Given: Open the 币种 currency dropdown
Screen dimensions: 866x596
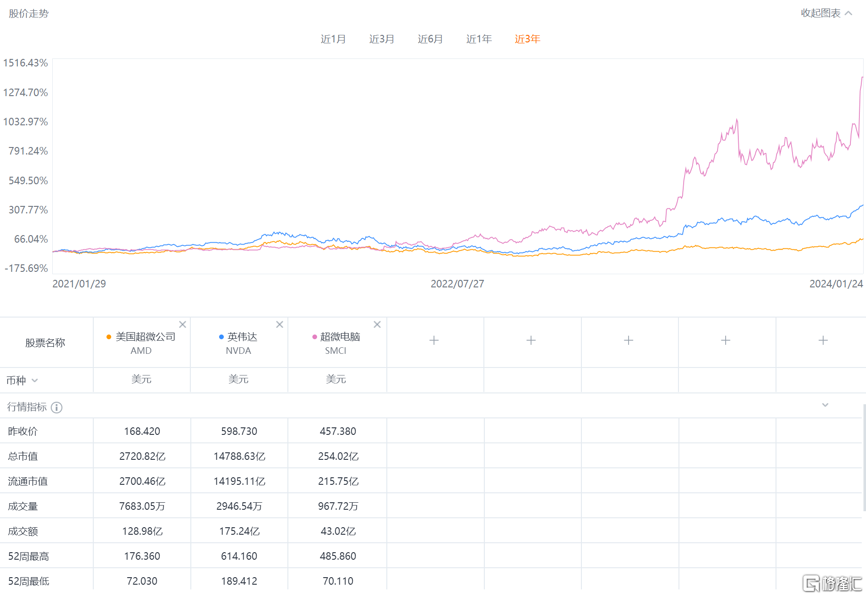Looking at the screenshot, I should pyautogui.click(x=35, y=380).
